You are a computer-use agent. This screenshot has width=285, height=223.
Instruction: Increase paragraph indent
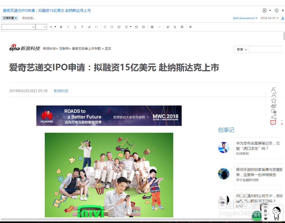click(143, 27)
